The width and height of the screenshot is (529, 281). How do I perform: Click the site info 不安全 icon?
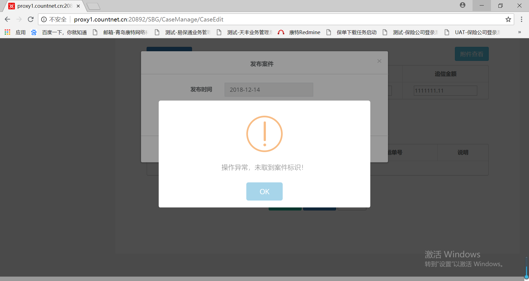click(44, 19)
